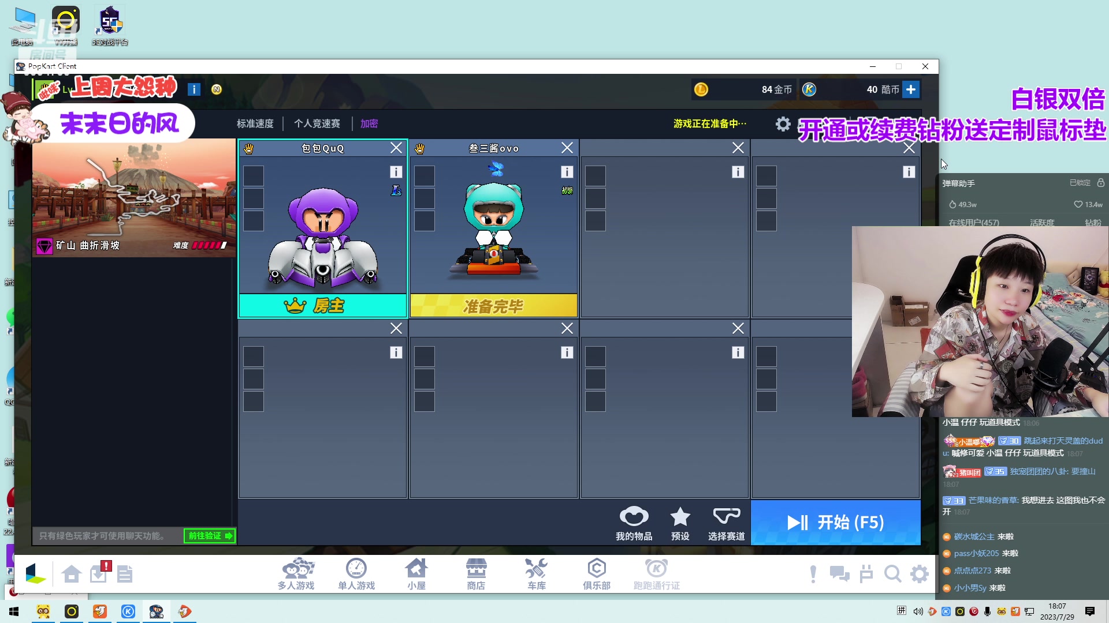Open room settings gear icon
This screenshot has width=1109, height=623.
click(x=783, y=123)
